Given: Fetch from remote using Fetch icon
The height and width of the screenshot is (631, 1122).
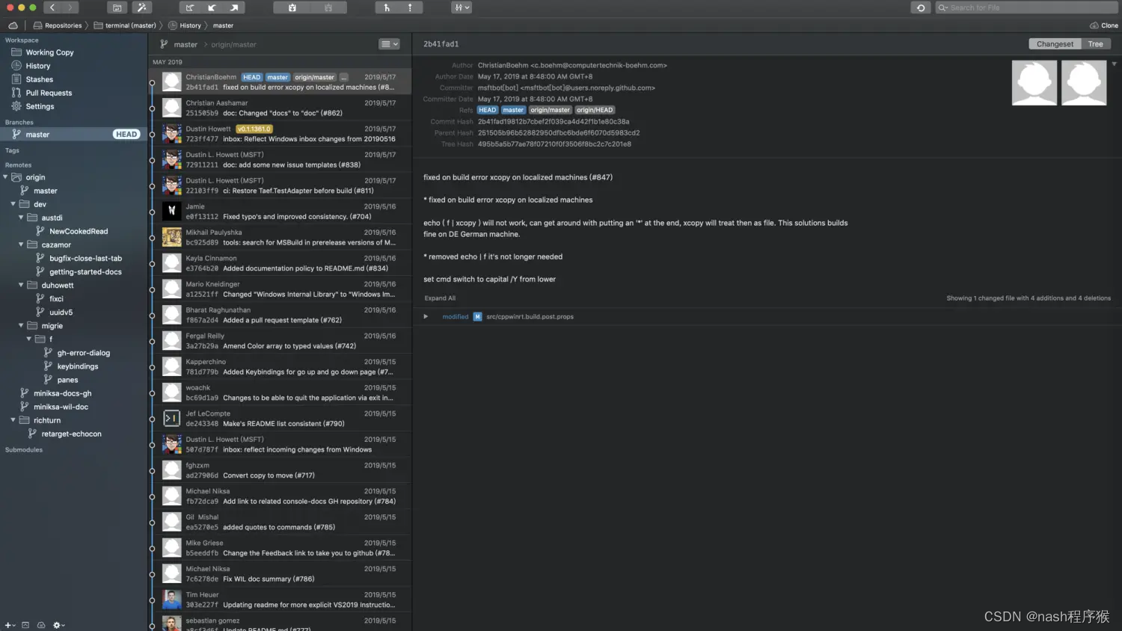Looking at the screenshot, I should click(x=190, y=7).
